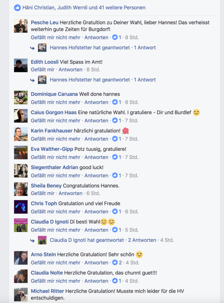Expand the 2 Antworten thread from Claudia D Ignoti
The width and height of the screenshot is (224, 303).
pos(142,240)
